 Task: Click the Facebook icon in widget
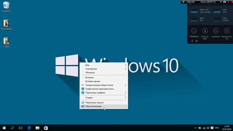point(192,41)
